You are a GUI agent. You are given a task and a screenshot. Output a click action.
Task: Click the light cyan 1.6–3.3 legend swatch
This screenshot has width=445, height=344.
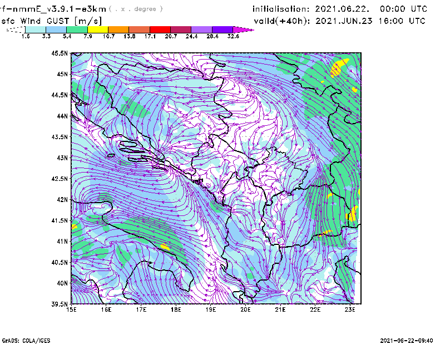click(36, 30)
